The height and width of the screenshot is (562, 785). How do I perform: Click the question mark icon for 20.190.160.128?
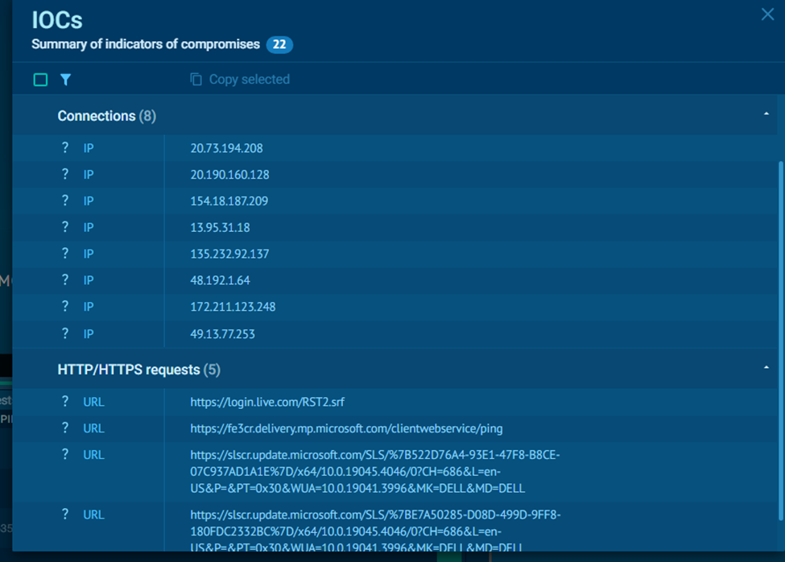65,174
